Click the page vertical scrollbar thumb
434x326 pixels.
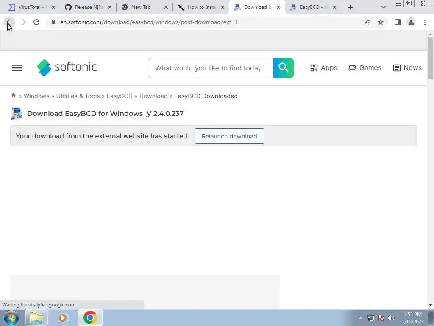click(430, 58)
